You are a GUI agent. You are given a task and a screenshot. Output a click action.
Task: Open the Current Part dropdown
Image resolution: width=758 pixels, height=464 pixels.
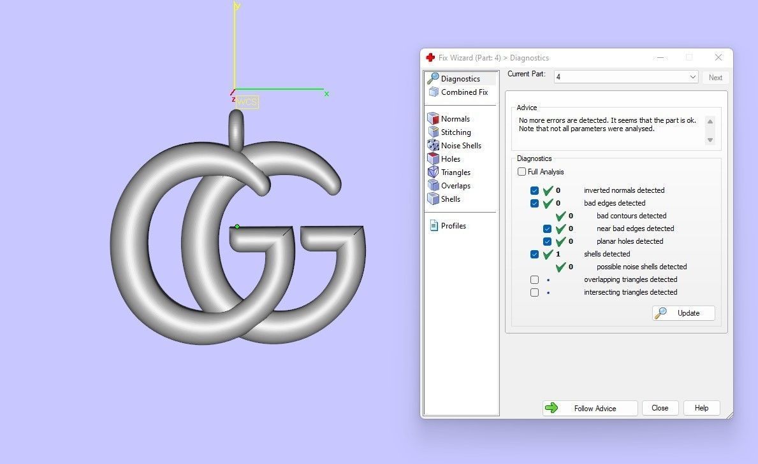point(626,77)
